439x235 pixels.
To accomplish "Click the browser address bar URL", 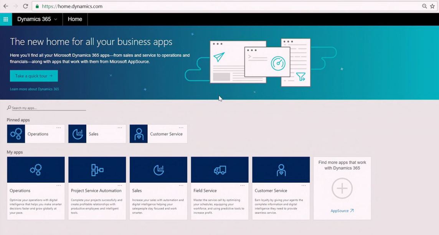I will coord(72,6).
